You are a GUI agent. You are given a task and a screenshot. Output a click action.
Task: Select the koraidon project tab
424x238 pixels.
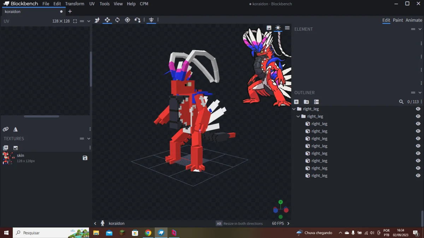(33, 12)
